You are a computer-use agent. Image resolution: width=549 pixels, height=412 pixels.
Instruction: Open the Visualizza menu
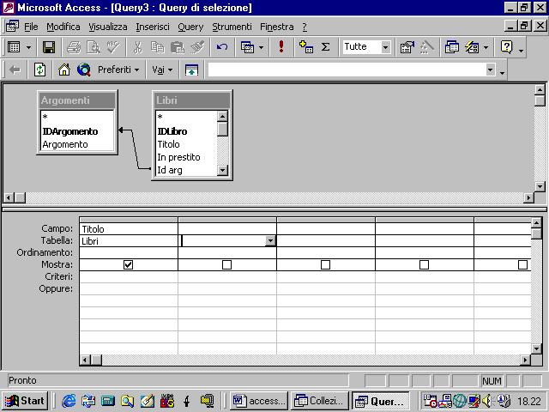point(108,27)
